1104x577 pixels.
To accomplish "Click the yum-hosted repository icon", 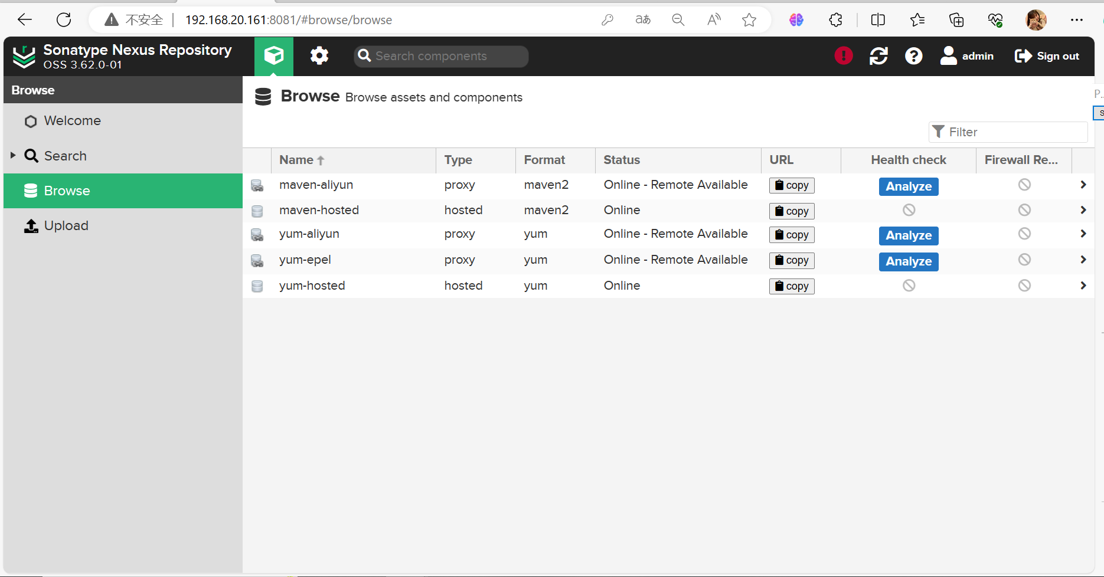I will [257, 286].
